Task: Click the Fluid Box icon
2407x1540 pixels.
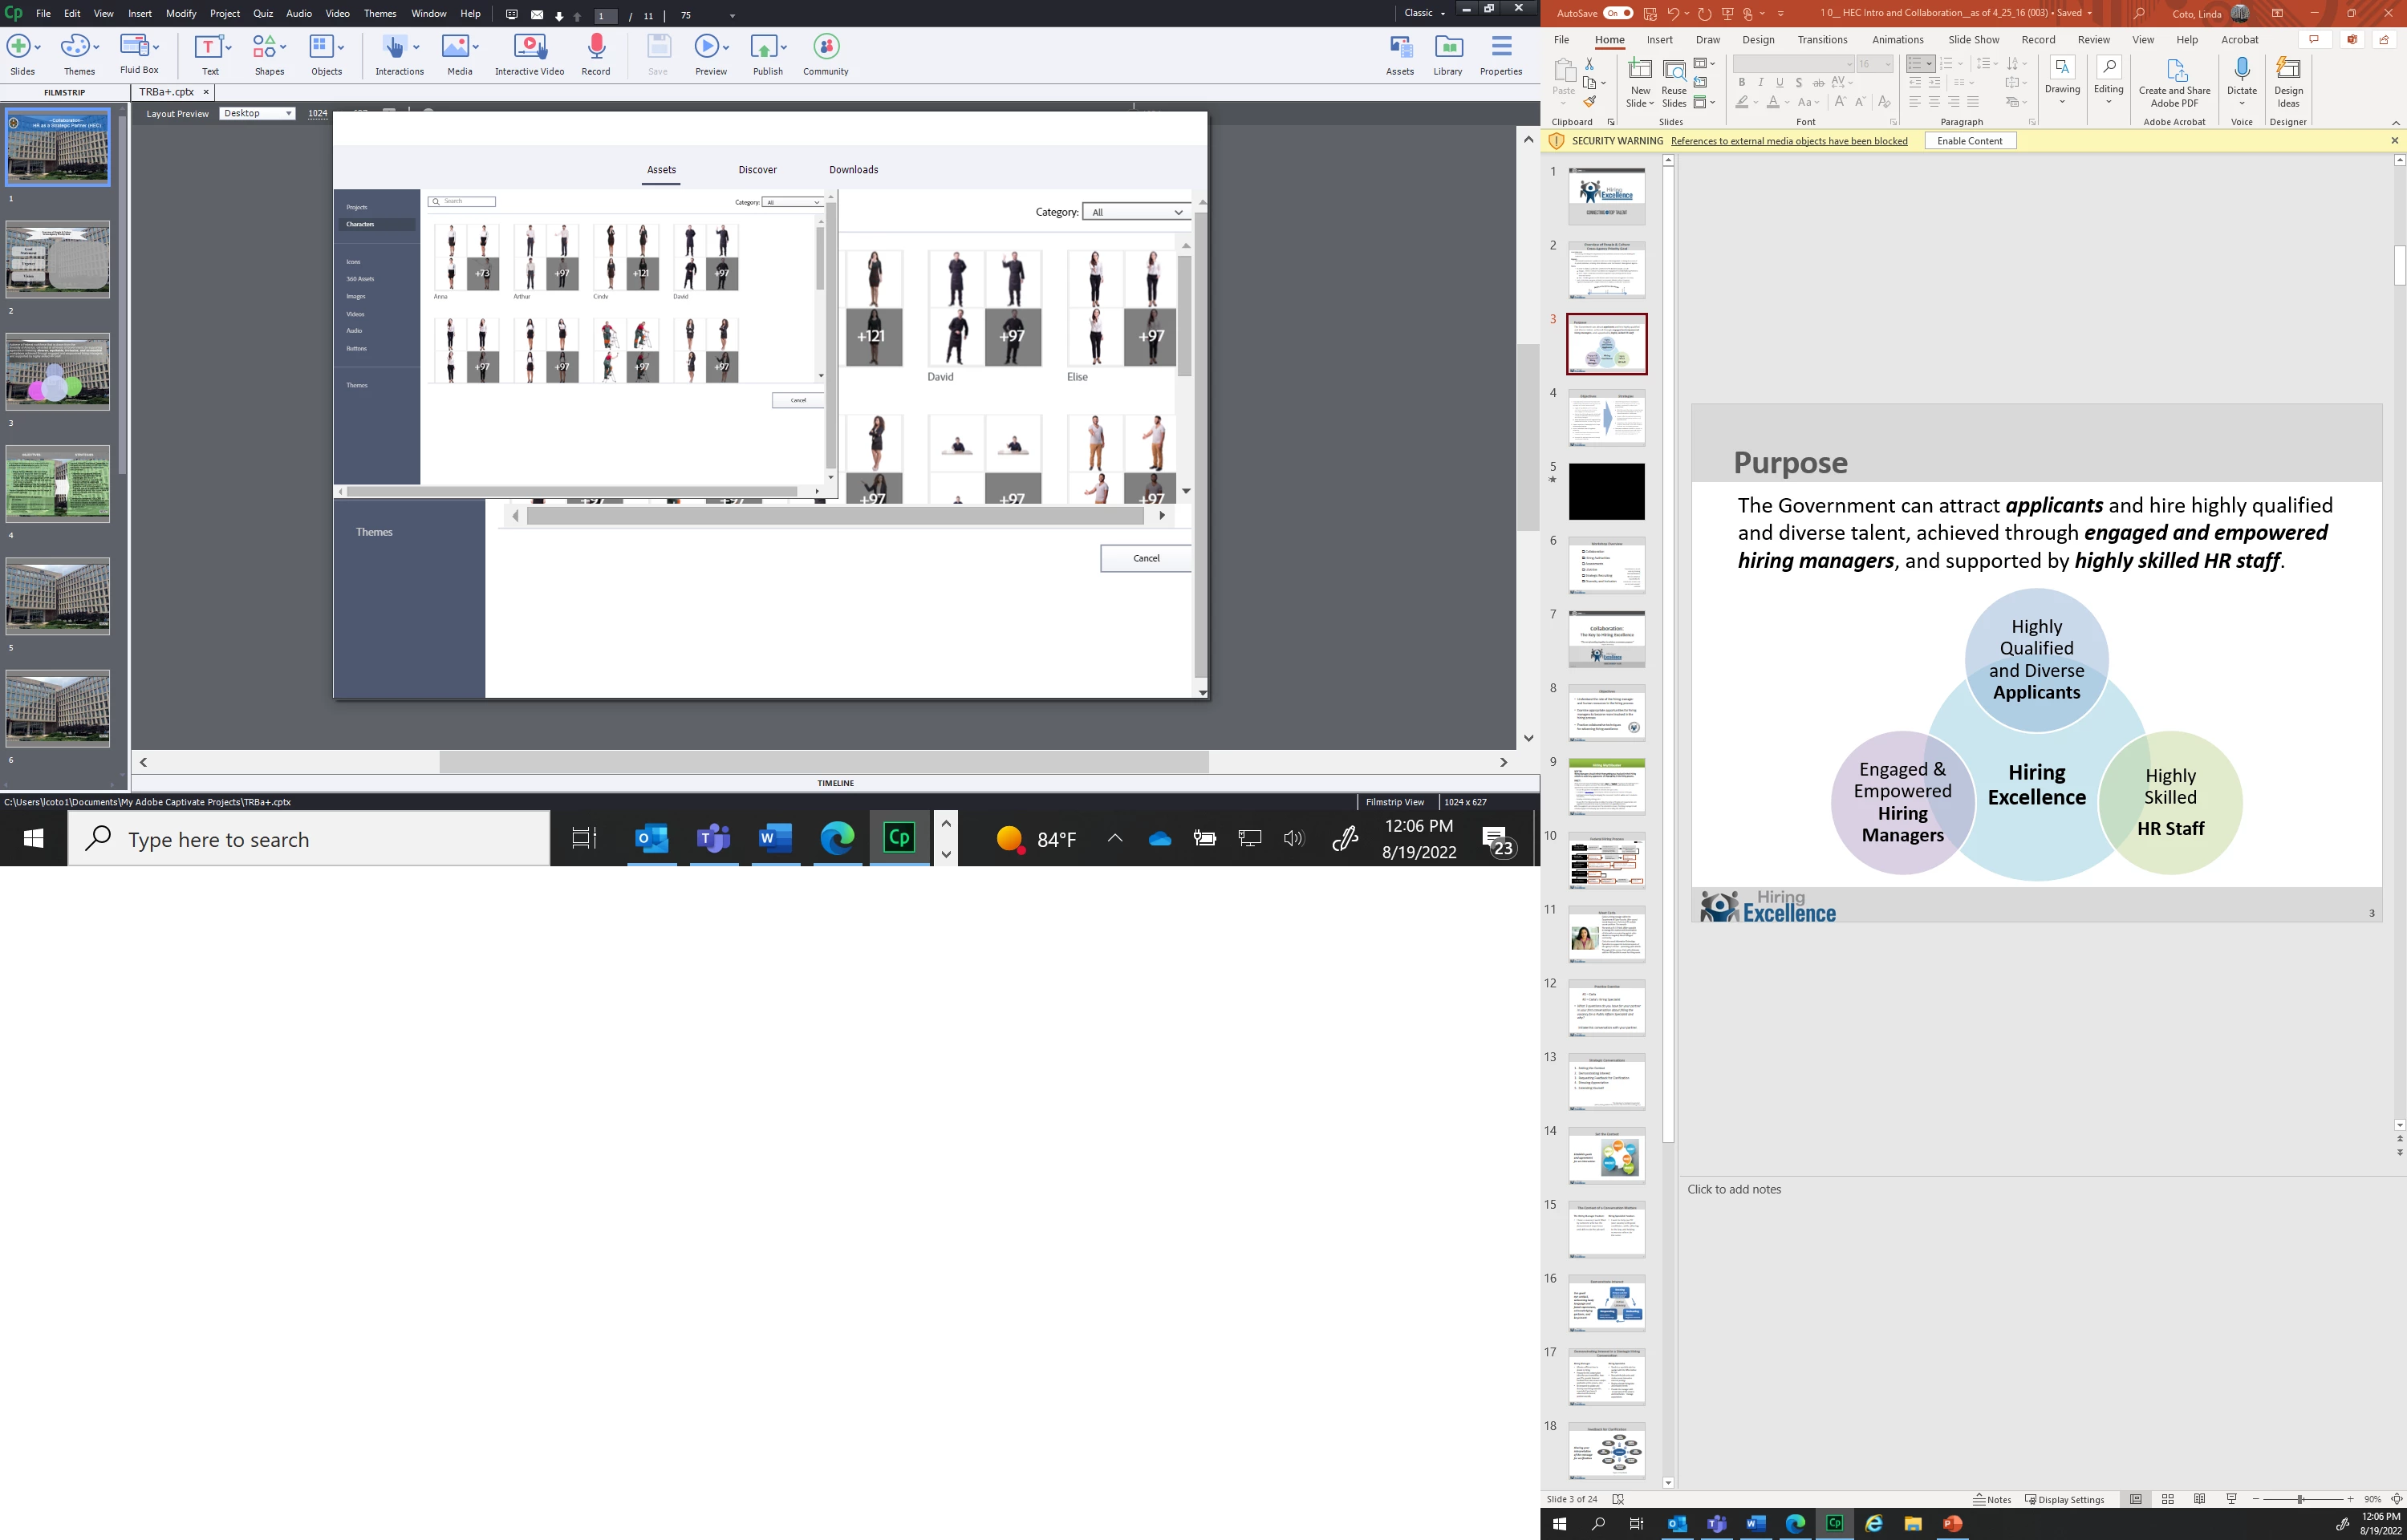Action: pos(134,46)
